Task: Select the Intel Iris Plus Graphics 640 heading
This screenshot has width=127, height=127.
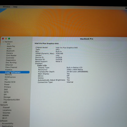Action: 47,43
